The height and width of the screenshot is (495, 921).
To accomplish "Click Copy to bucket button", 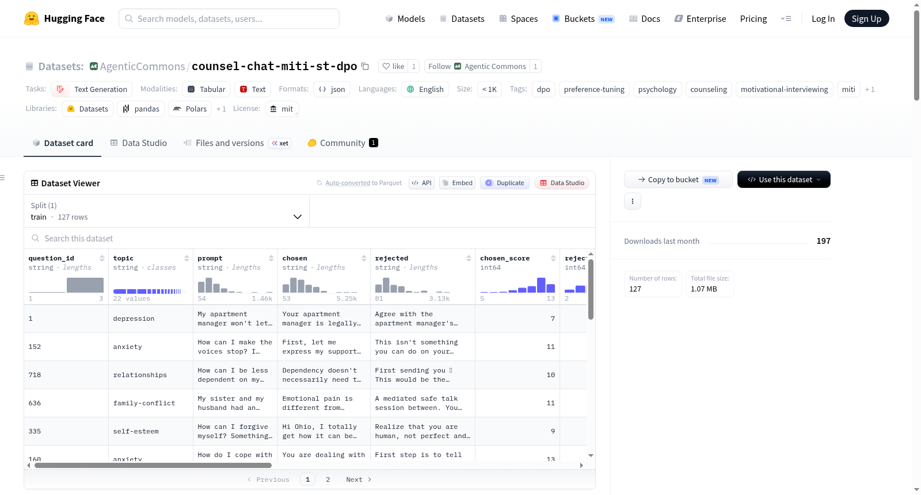I will click(x=678, y=179).
